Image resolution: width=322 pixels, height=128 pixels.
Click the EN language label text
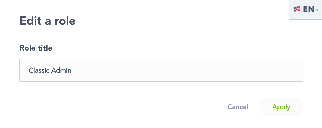pyautogui.click(x=309, y=9)
